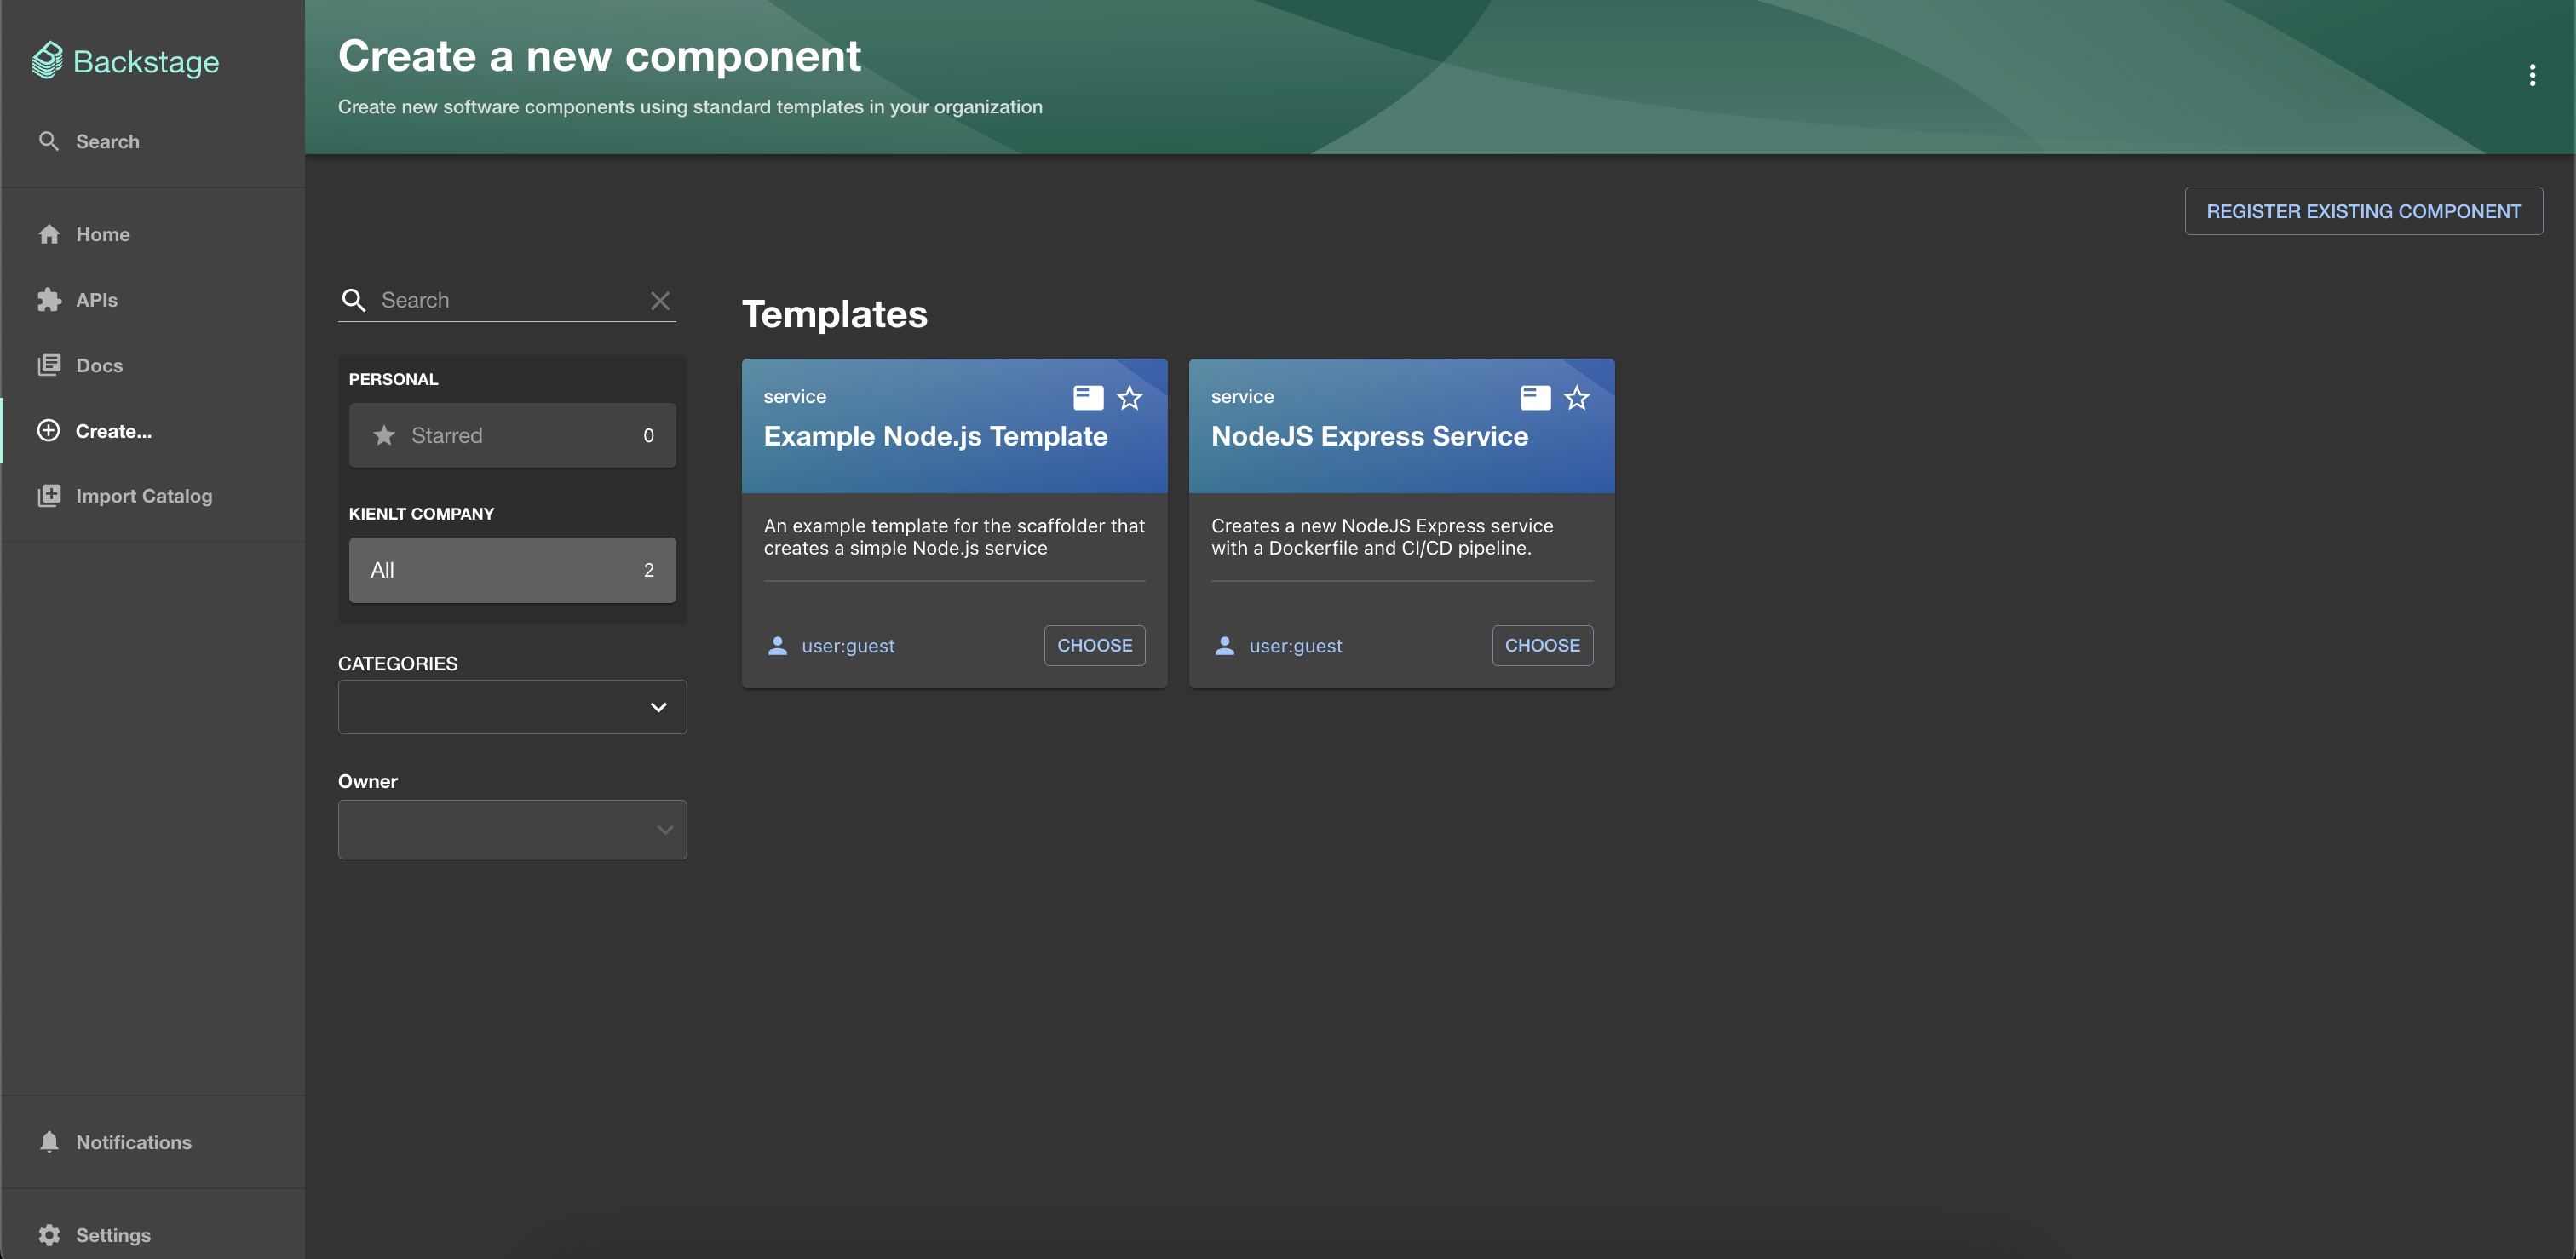
Task: Open Settings gear in sidebar
Action: (49, 1235)
